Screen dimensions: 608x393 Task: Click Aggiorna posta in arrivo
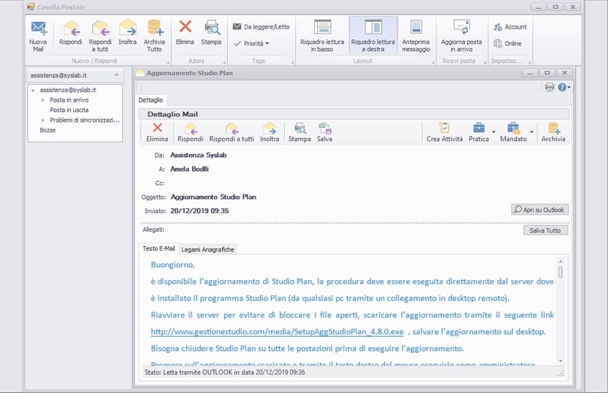tap(461, 29)
